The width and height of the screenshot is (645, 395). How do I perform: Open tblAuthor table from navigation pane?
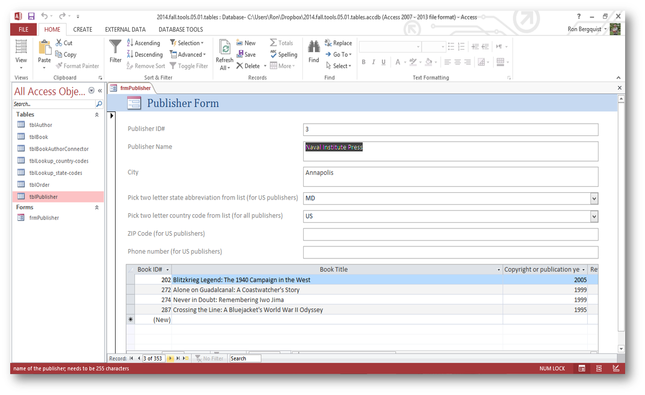tap(40, 125)
